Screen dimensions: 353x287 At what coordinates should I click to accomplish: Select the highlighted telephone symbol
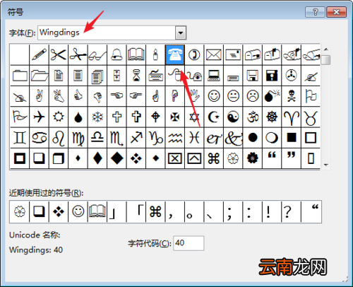(x=174, y=54)
